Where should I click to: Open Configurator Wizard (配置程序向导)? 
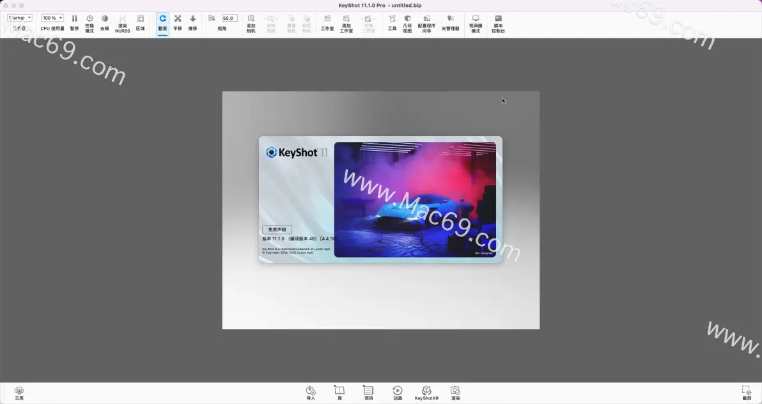coord(426,24)
